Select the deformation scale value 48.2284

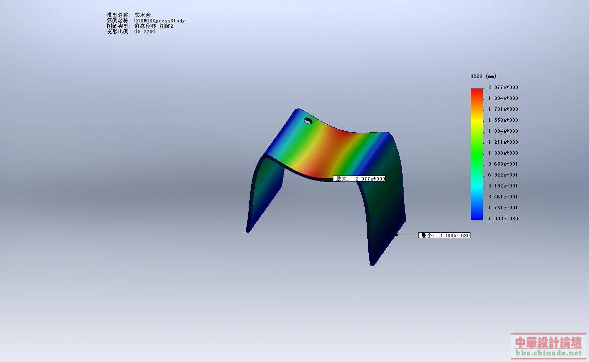[x=145, y=31]
